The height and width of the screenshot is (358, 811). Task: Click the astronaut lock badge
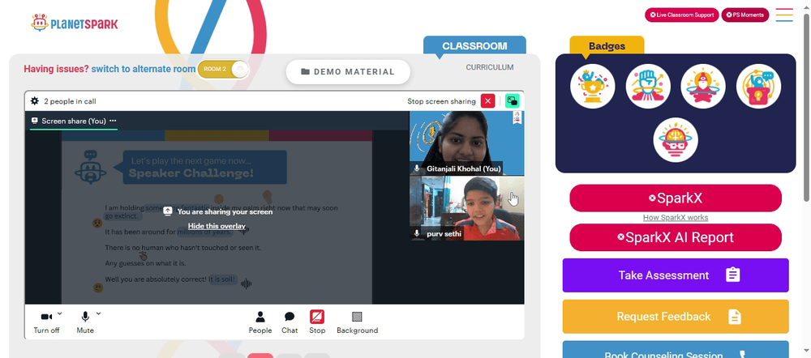pyautogui.click(x=758, y=87)
